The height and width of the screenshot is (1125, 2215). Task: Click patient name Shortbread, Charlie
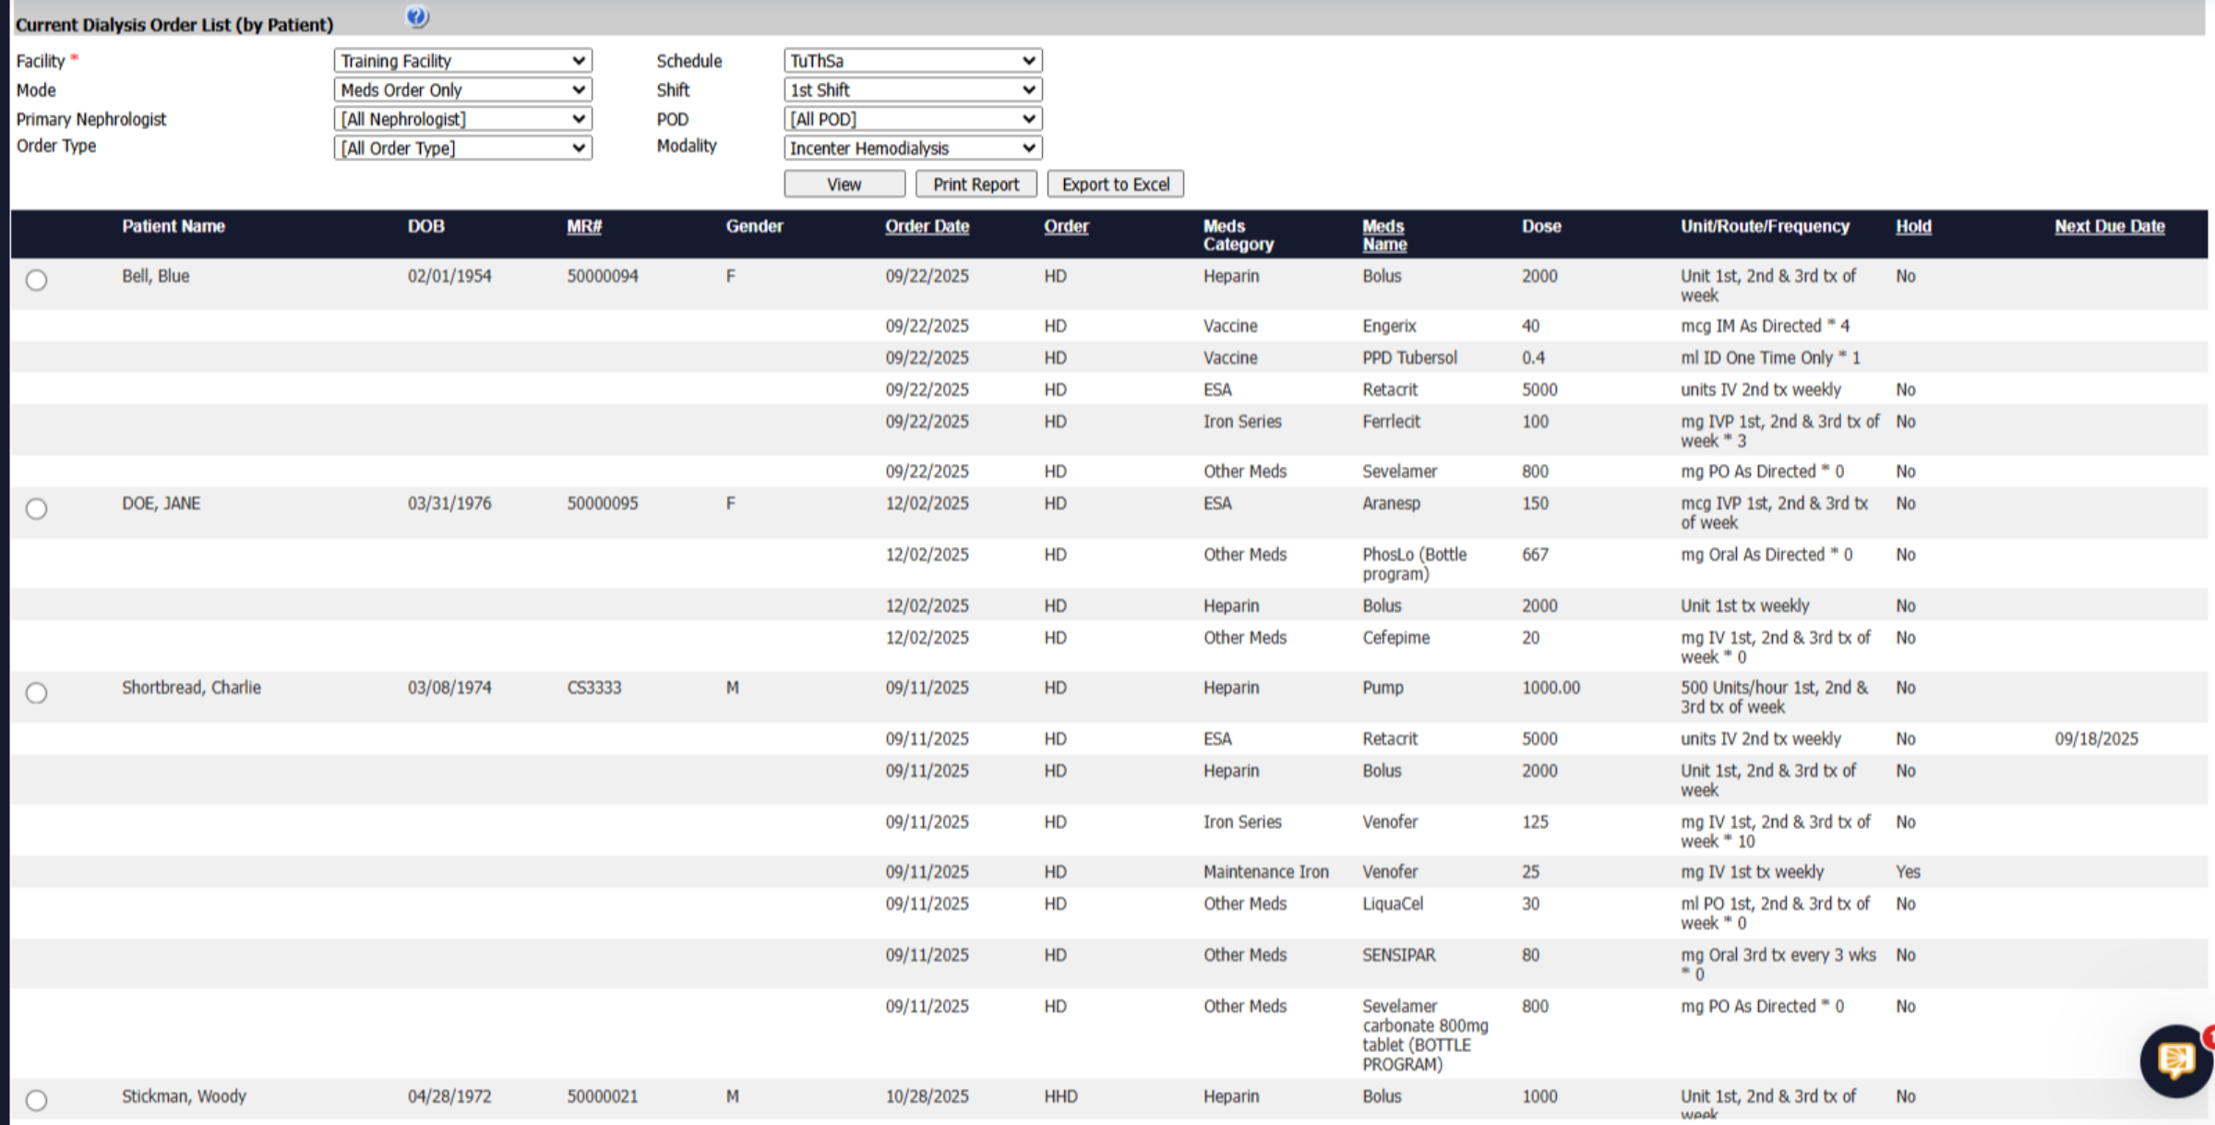[192, 688]
